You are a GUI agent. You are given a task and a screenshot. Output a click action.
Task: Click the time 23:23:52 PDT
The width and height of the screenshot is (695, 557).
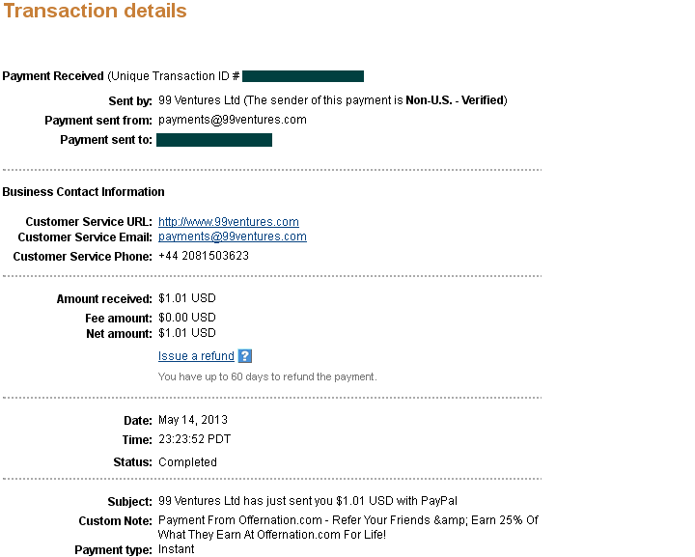click(195, 439)
